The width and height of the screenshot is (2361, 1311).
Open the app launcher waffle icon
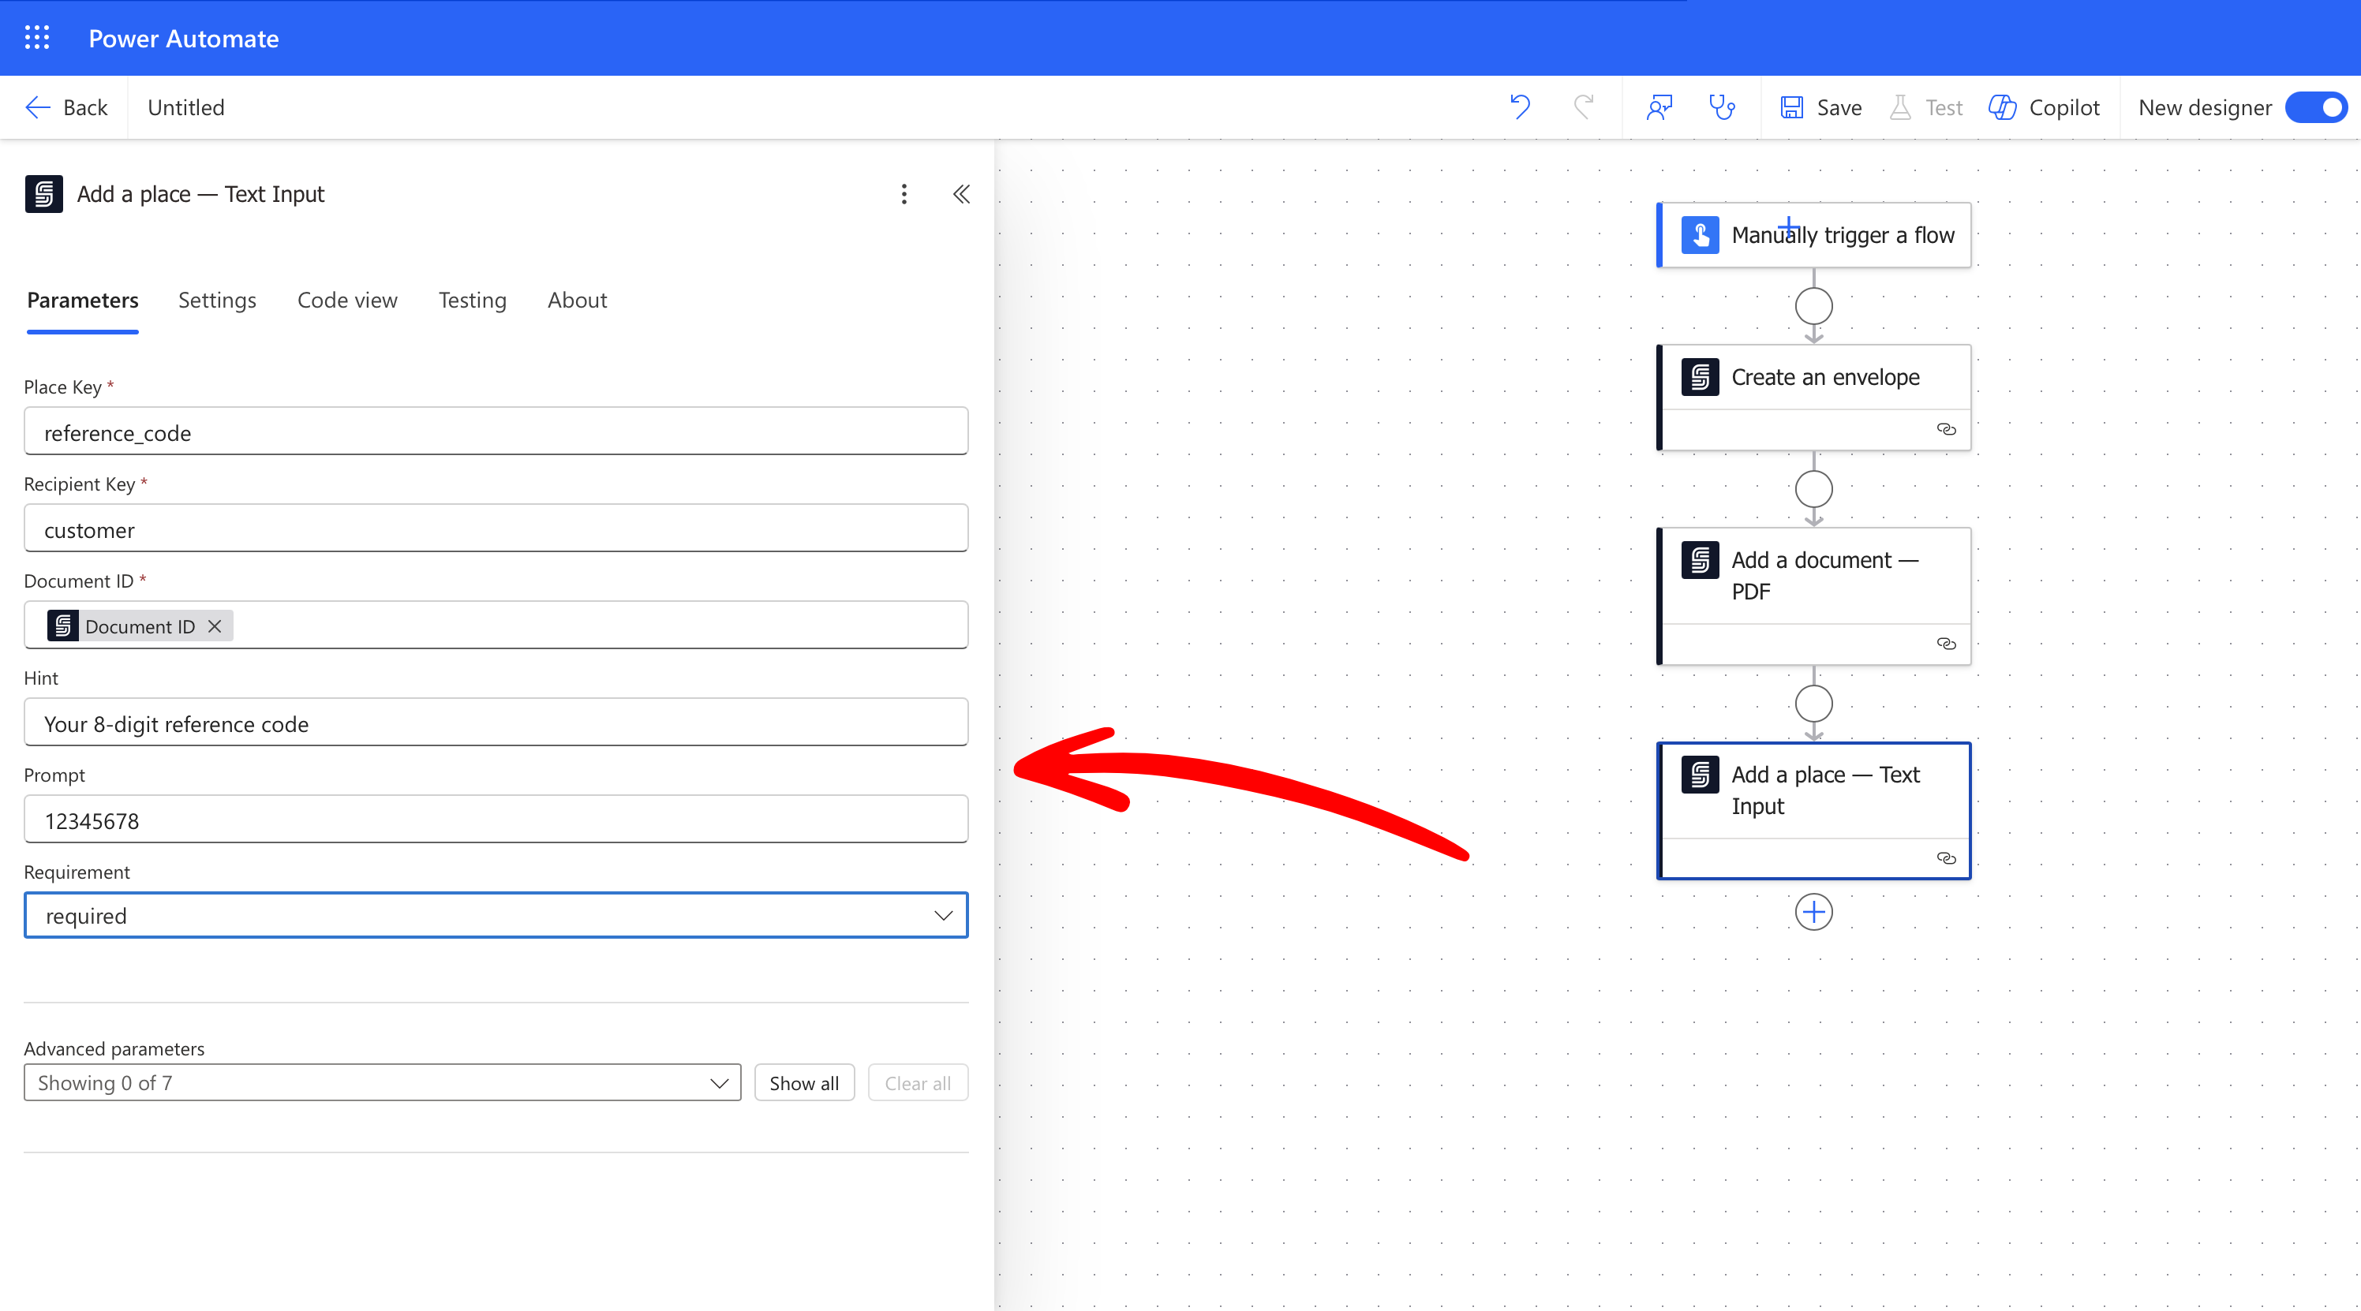tap(36, 38)
